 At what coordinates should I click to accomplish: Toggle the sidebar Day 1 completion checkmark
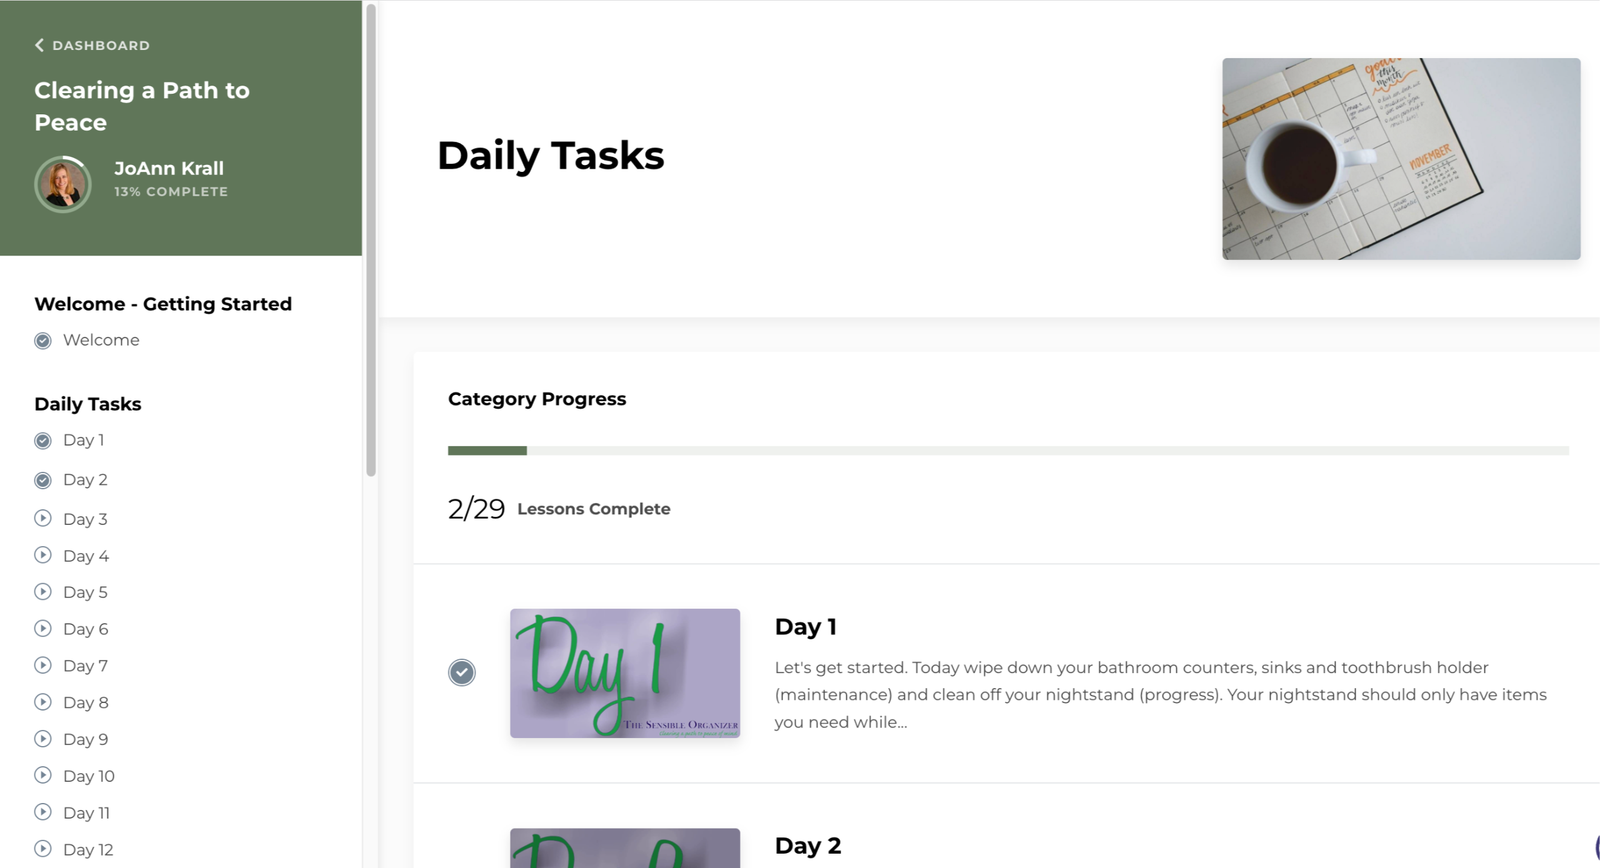[x=42, y=441]
